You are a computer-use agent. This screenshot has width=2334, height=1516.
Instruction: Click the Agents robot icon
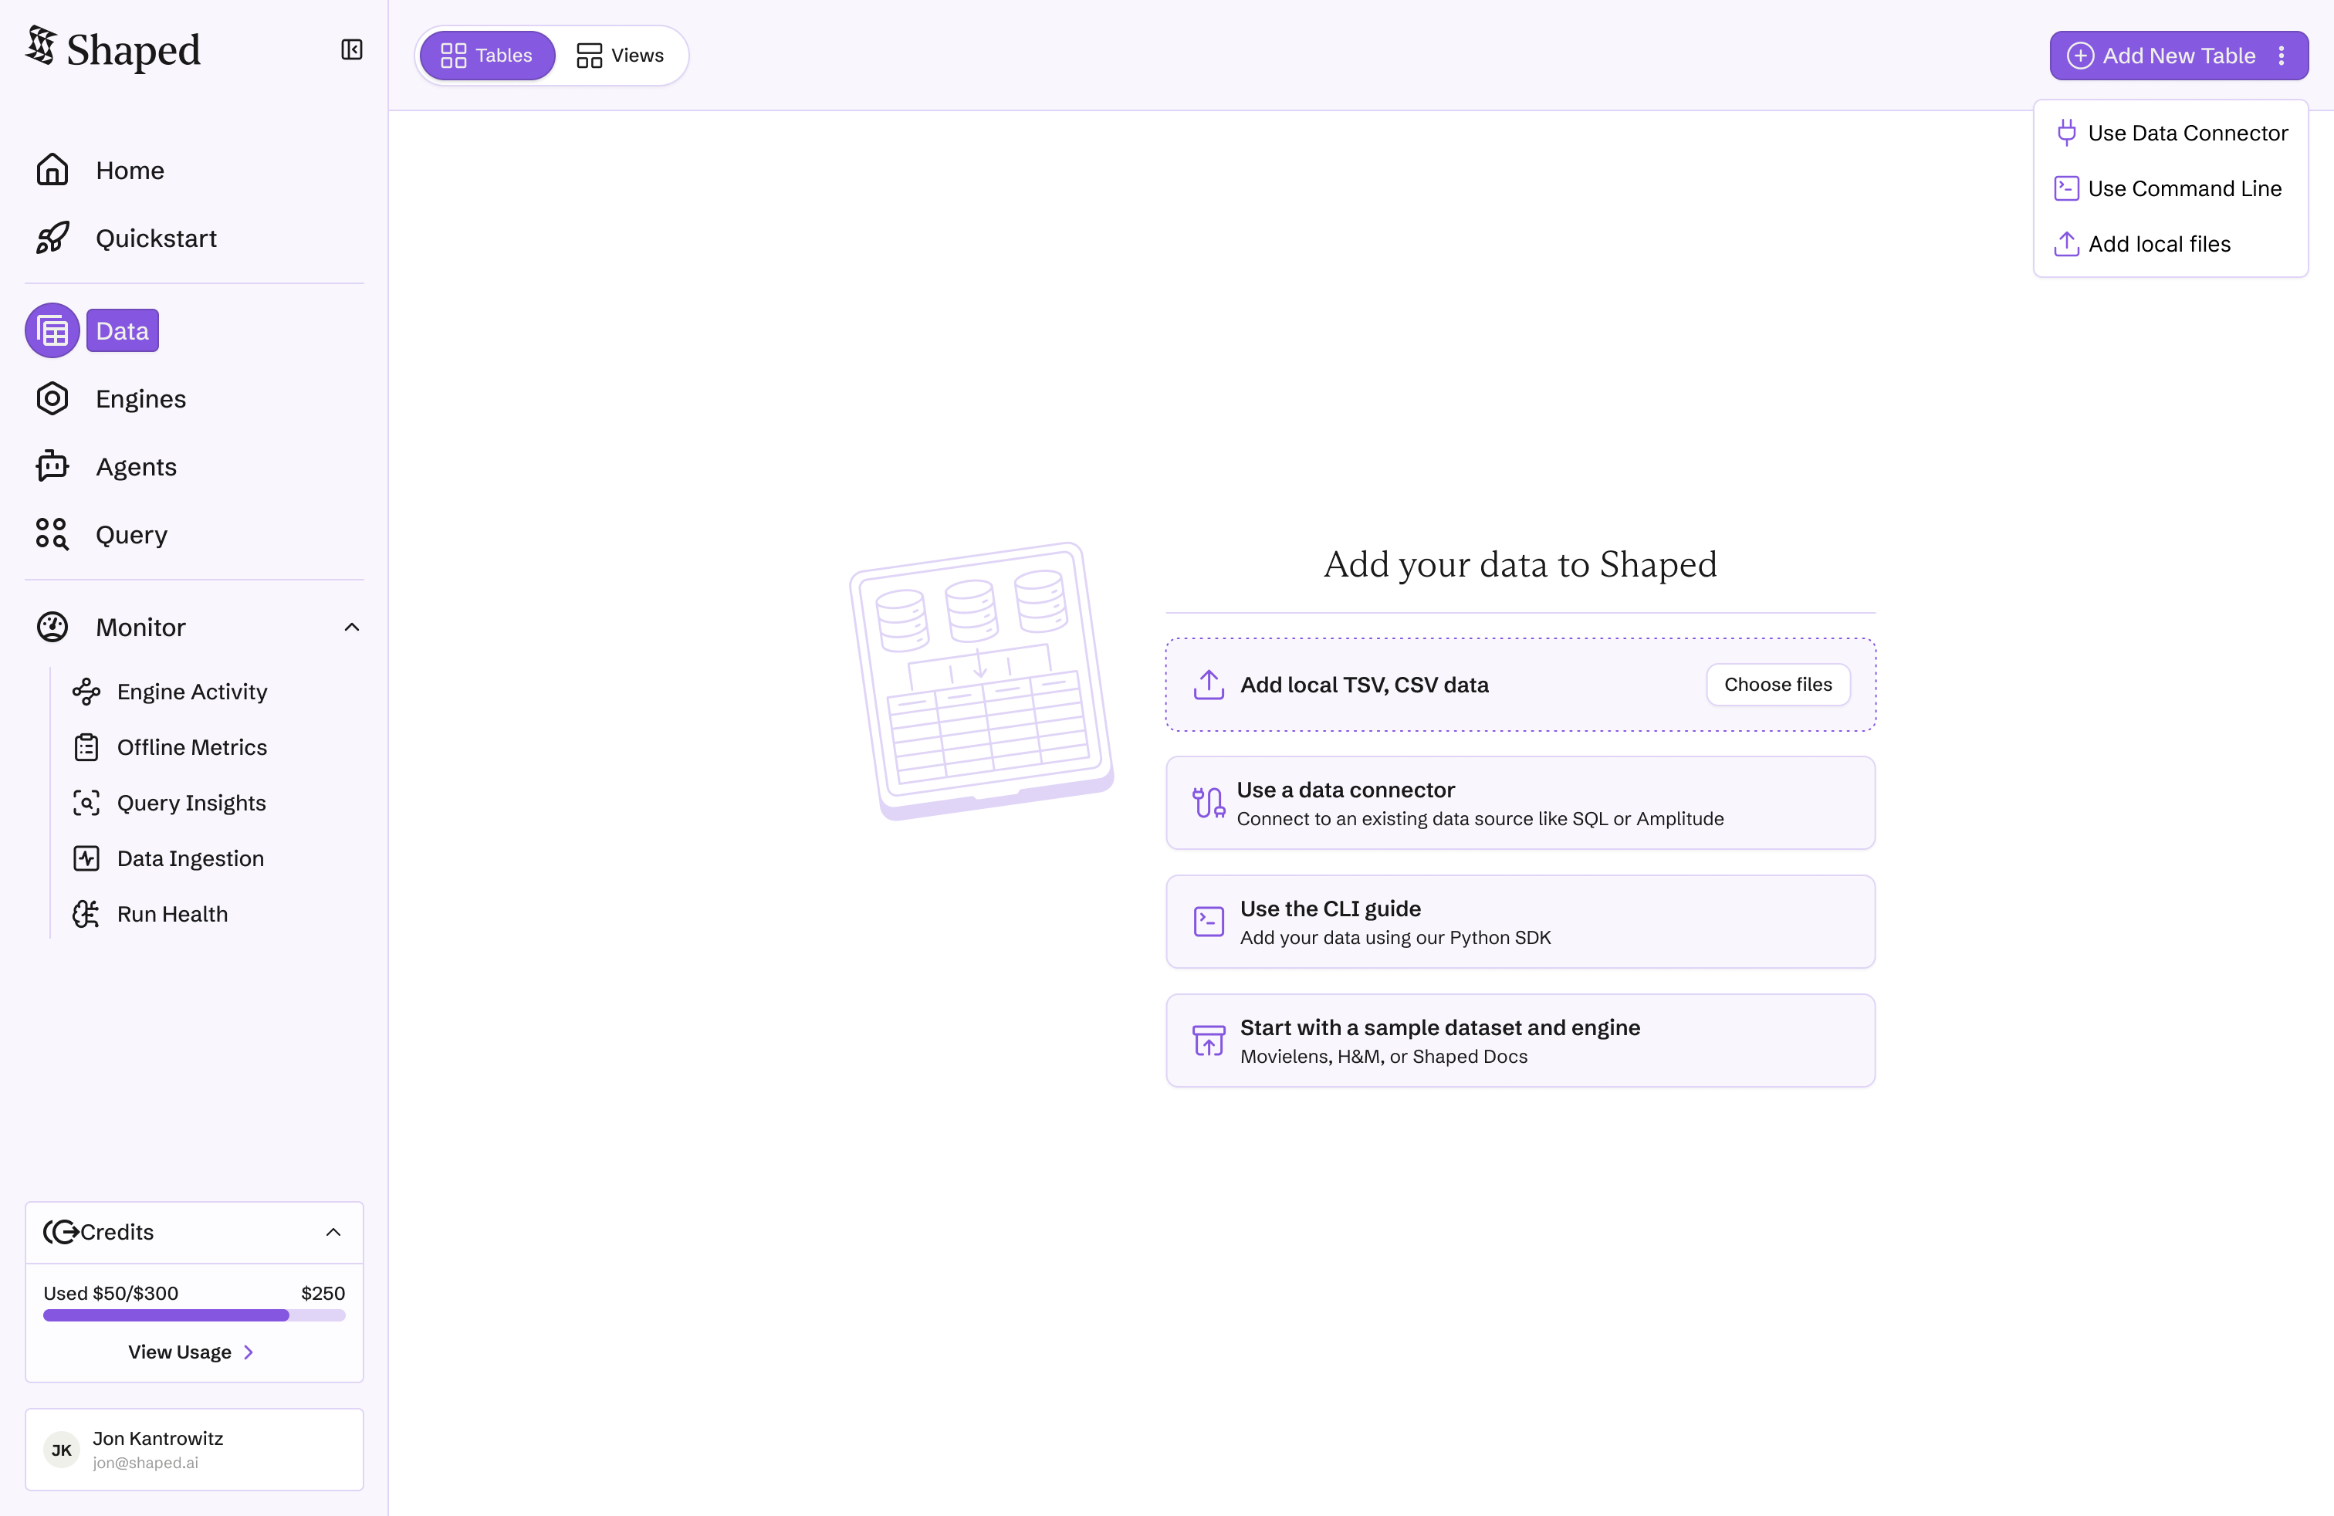point(52,467)
